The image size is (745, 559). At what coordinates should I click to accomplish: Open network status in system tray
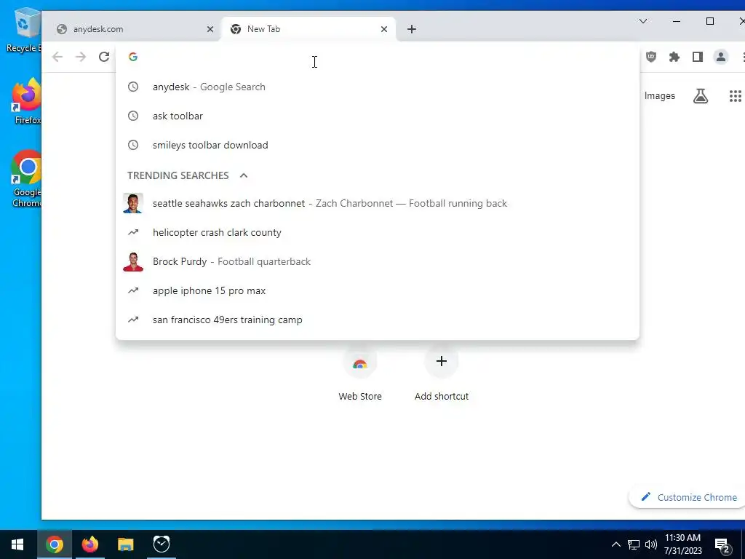click(x=634, y=544)
